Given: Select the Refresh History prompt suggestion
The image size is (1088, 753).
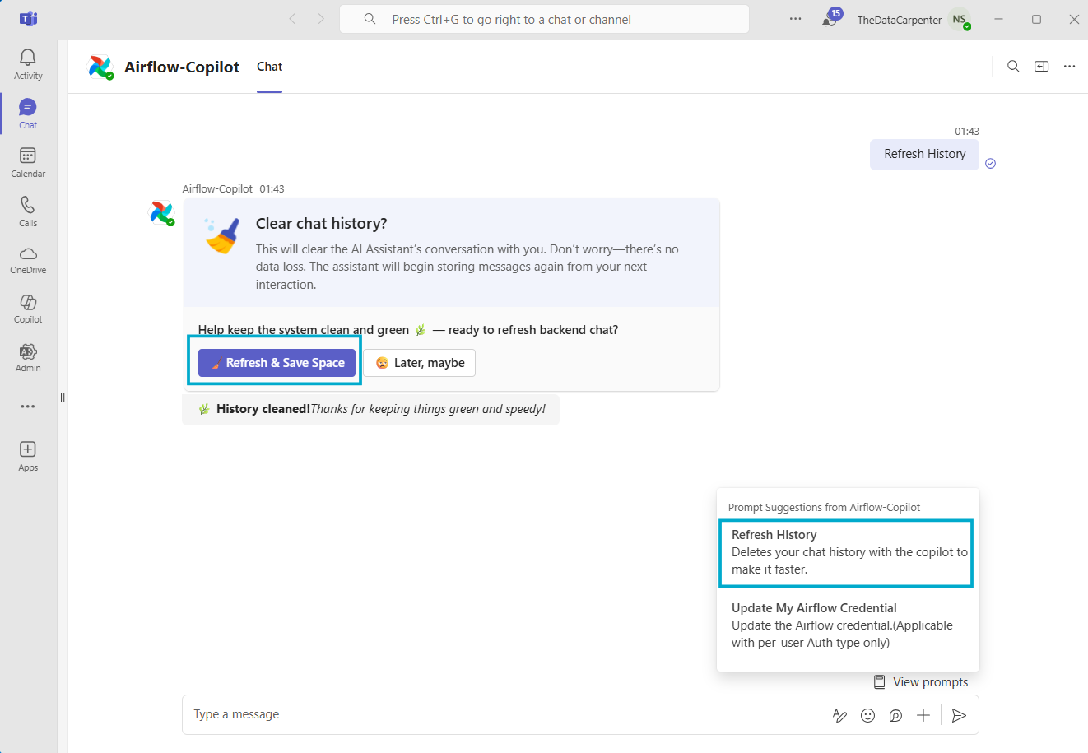Looking at the screenshot, I should tap(847, 552).
